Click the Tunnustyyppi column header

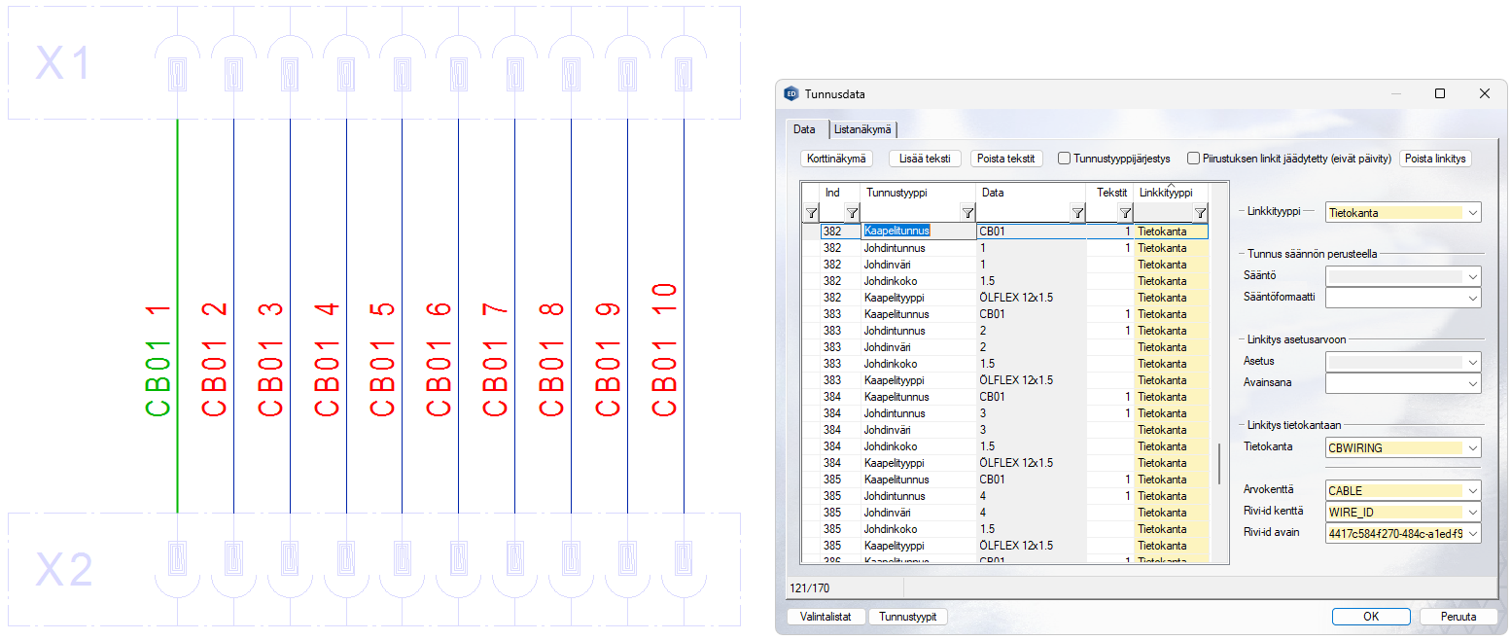[919, 193]
